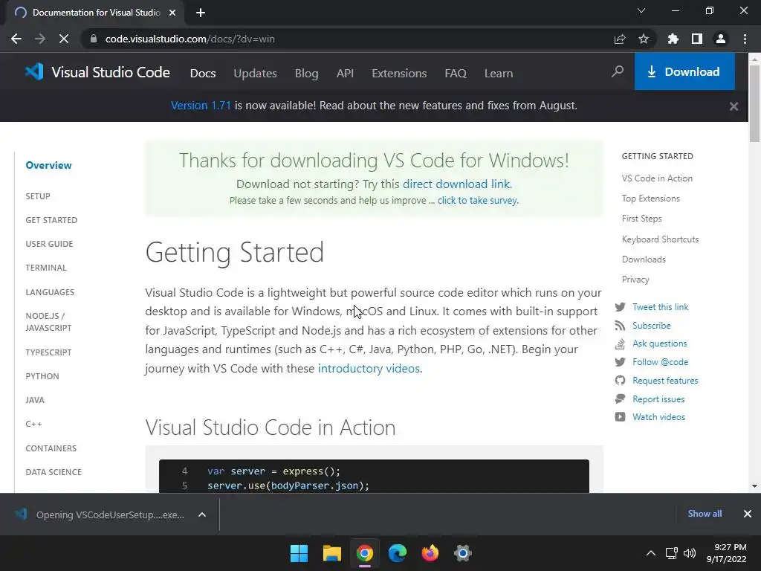
Task: Click the direct download link
Action: pyautogui.click(x=457, y=184)
